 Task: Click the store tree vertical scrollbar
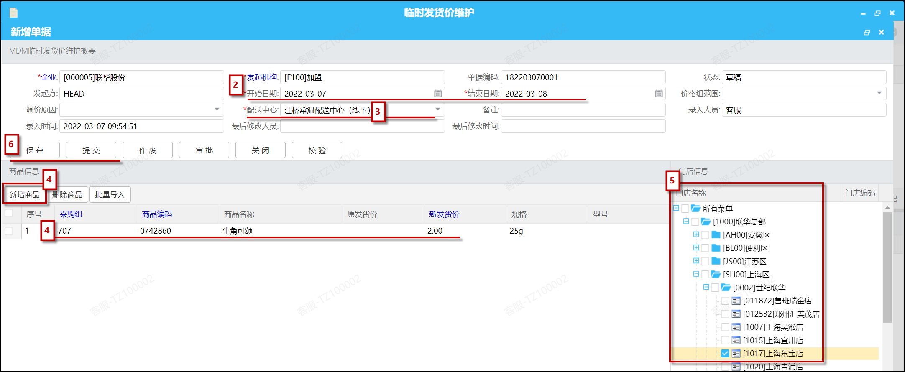coord(887,268)
